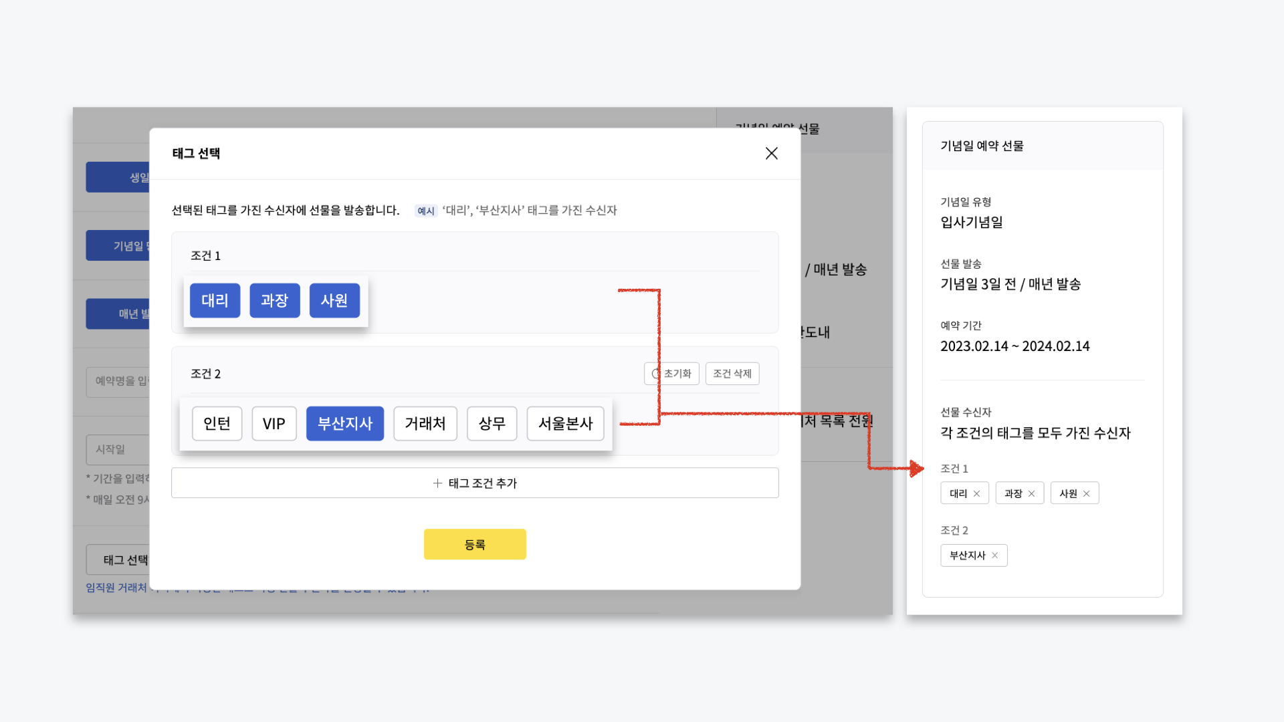This screenshot has width=1284, height=722.
Task: Select the 거래처 tag
Action: pyautogui.click(x=425, y=423)
